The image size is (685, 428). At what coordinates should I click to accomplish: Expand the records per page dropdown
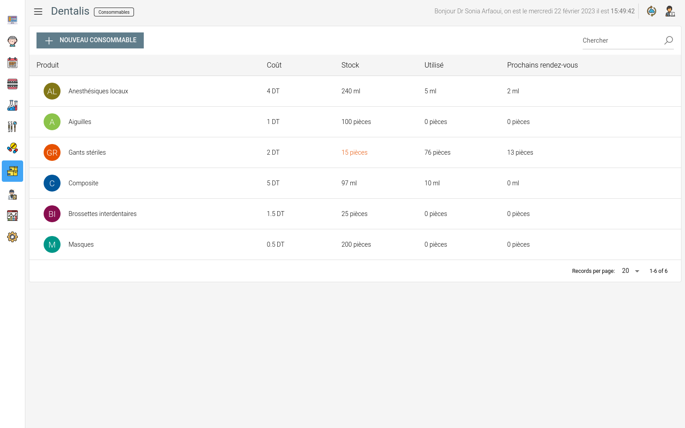(631, 271)
